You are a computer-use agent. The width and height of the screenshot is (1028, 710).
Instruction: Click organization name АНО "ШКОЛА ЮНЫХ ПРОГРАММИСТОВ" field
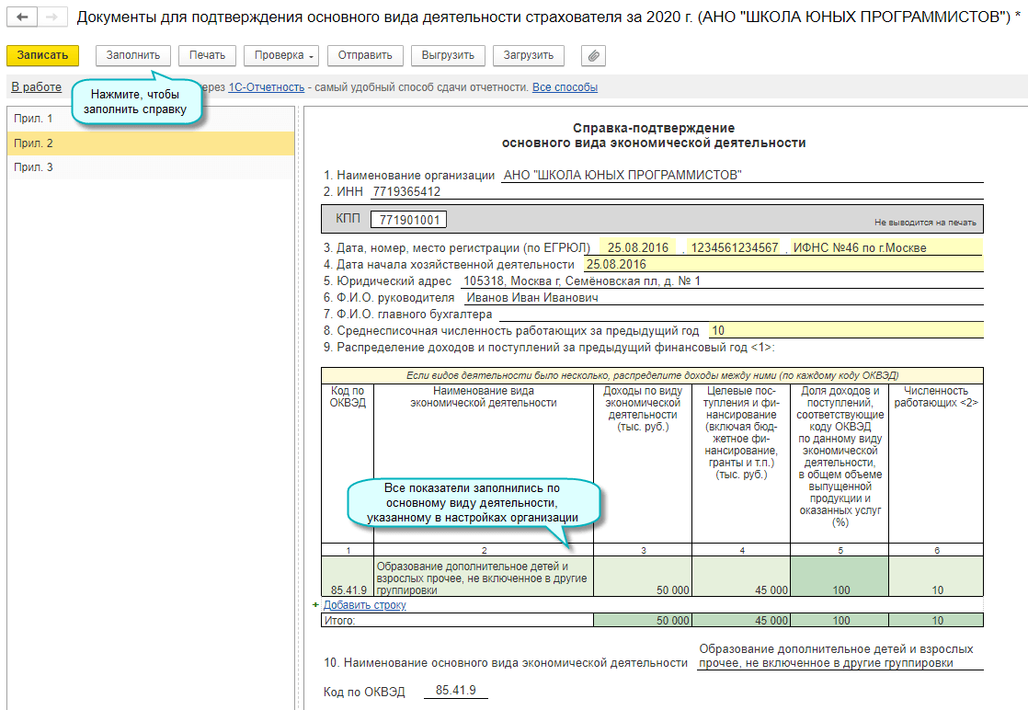tap(742, 175)
